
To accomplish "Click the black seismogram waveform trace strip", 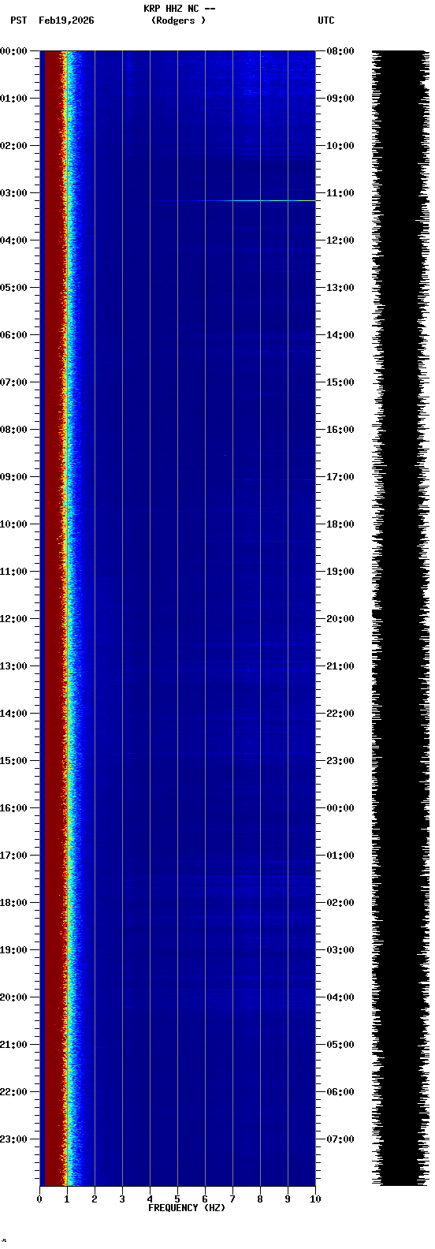I will coord(400,618).
